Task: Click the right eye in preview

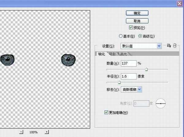Action: (68, 60)
